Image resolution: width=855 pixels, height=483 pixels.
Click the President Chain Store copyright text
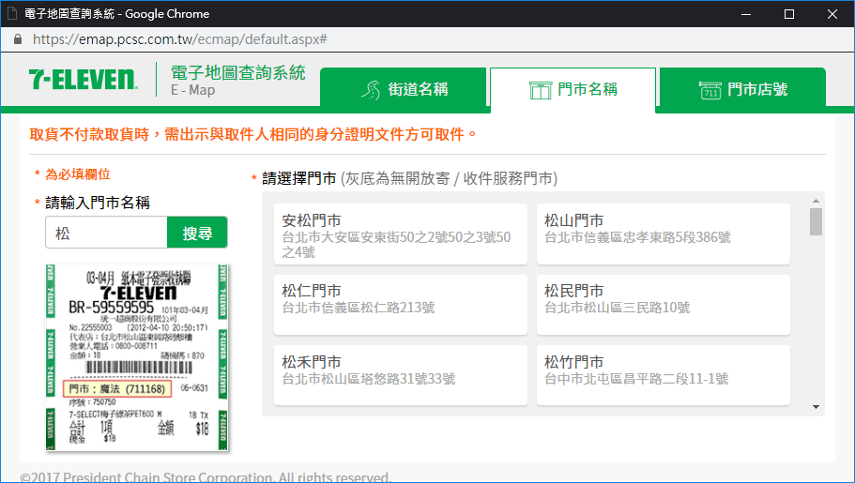point(206,477)
